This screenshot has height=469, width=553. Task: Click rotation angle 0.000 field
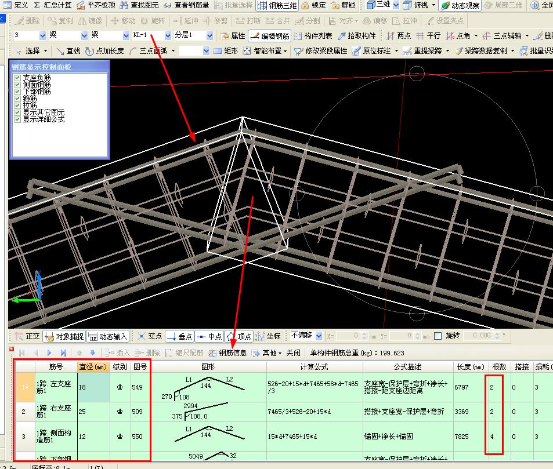click(478, 336)
